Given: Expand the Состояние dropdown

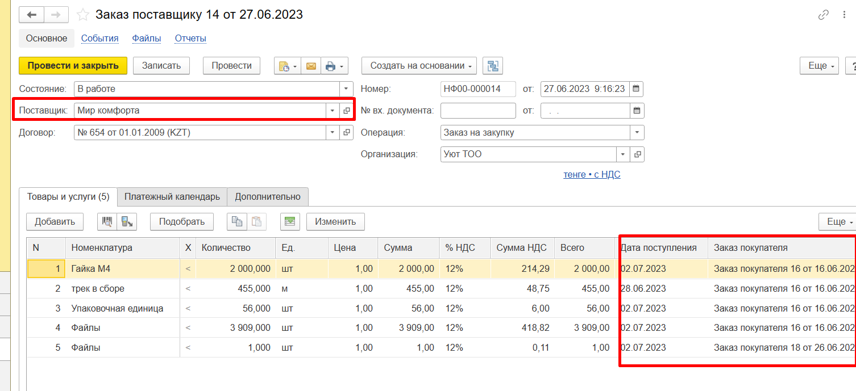Looking at the screenshot, I should pos(346,89).
